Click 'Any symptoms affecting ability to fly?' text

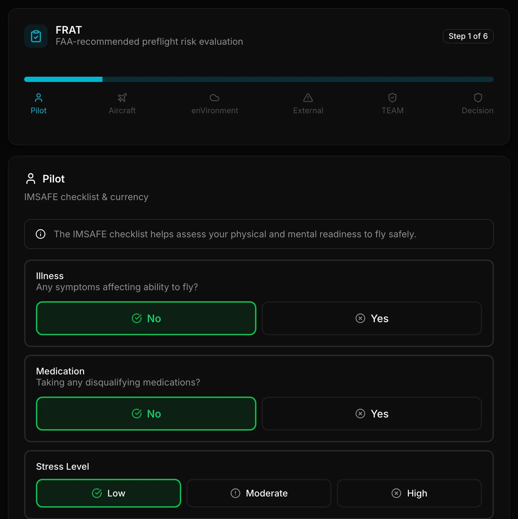[117, 287]
